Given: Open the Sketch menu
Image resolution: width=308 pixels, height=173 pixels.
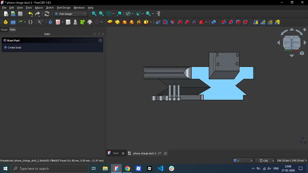Looking at the screenshot, I should coord(50,8).
